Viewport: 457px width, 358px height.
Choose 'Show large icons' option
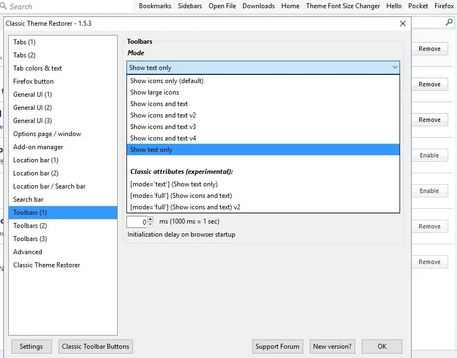(x=263, y=92)
